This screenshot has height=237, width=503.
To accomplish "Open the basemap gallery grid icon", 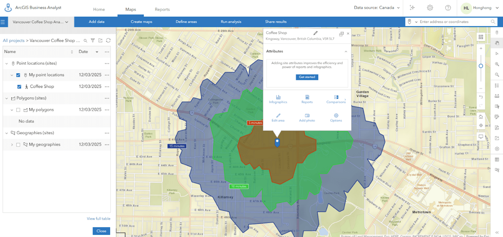I will pyautogui.click(x=481, y=37).
